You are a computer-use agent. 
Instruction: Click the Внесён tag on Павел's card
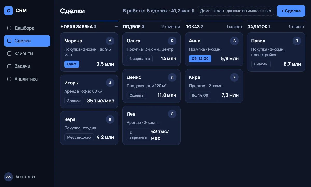(x=261, y=64)
